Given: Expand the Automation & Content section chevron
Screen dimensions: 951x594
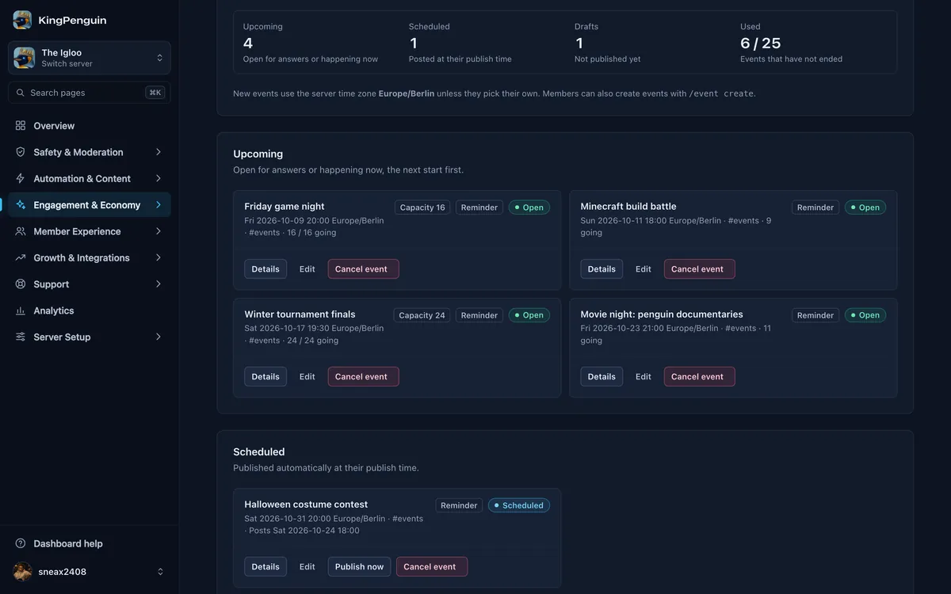Looking at the screenshot, I should 158,179.
